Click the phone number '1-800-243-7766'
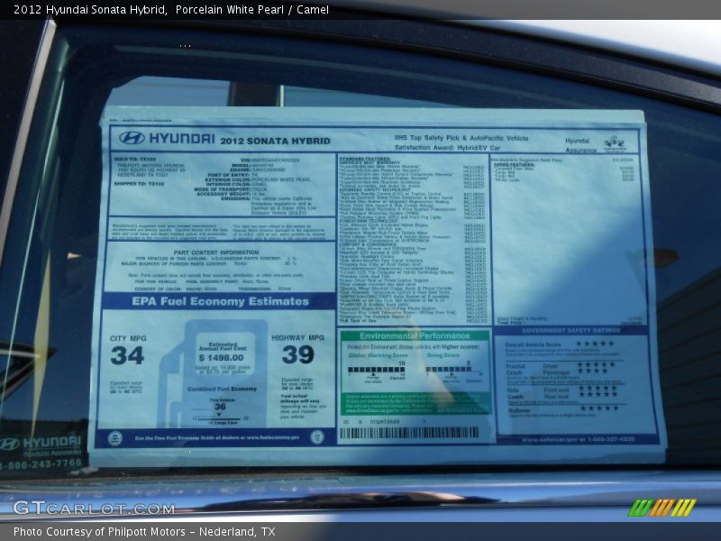Screen dimensions: 721x541 41,464
